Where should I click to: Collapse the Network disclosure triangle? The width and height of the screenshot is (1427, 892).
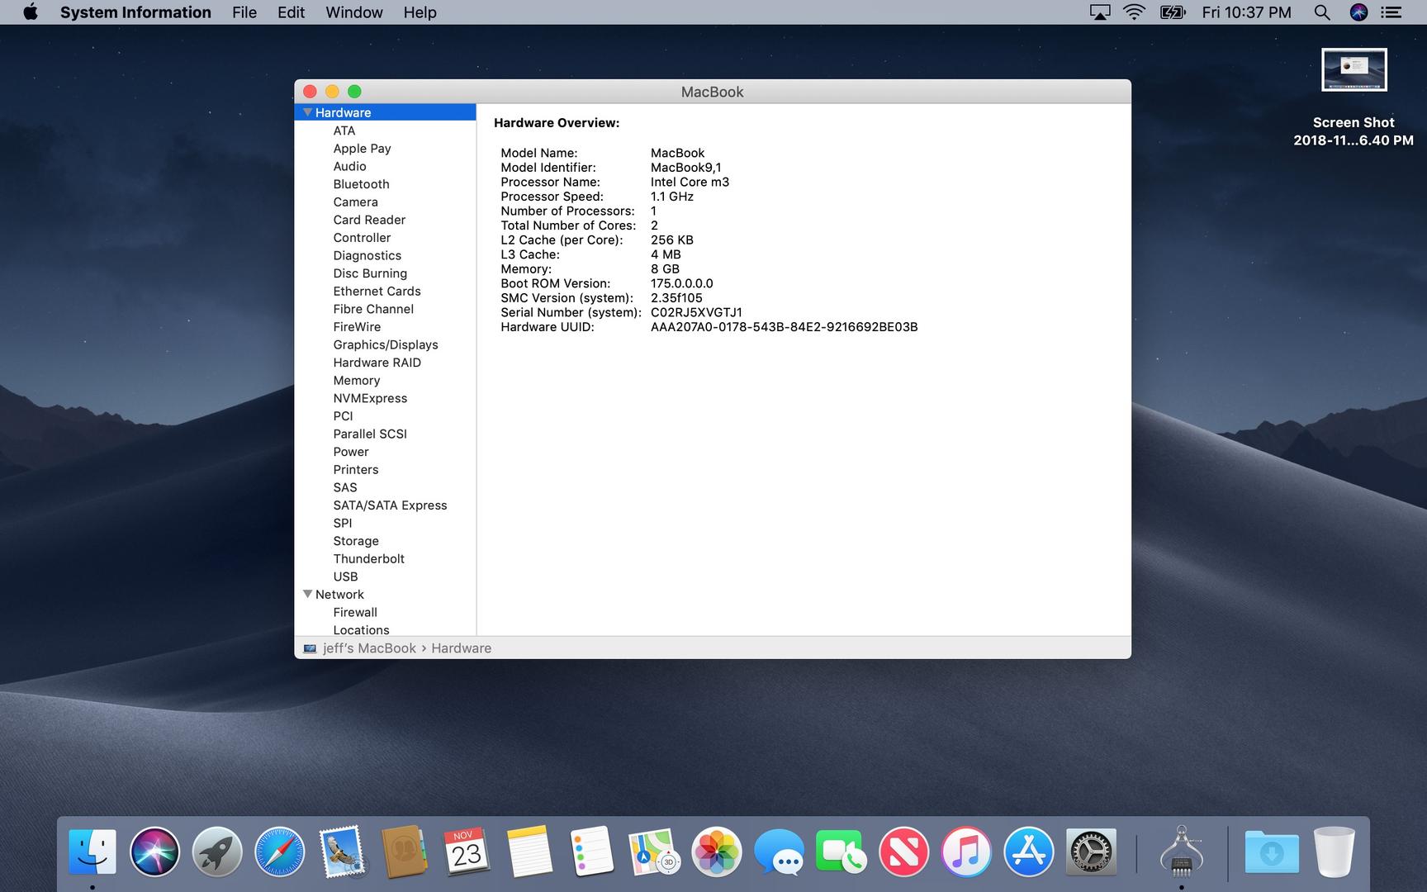tap(307, 594)
